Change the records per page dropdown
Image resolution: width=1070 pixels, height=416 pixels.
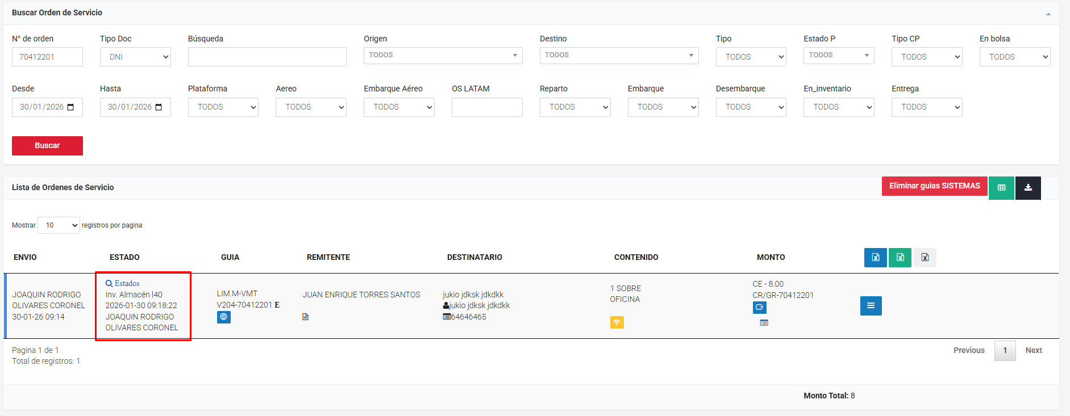point(59,225)
